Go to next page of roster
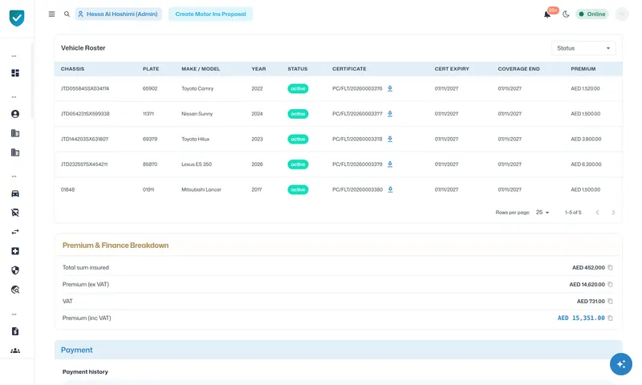Viewport: 642px width, 385px height. (613, 213)
